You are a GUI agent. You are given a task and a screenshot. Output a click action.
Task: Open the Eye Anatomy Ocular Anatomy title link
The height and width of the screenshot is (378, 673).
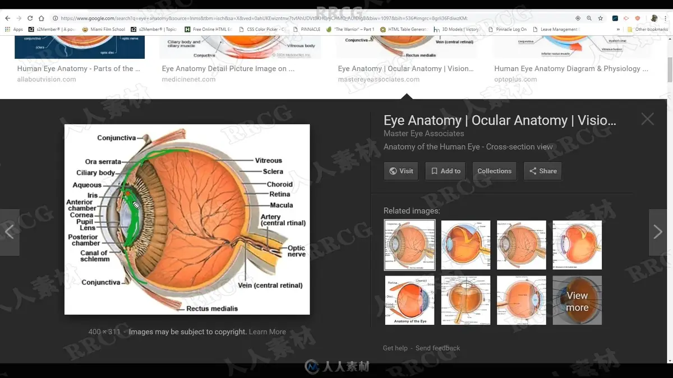coord(500,120)
